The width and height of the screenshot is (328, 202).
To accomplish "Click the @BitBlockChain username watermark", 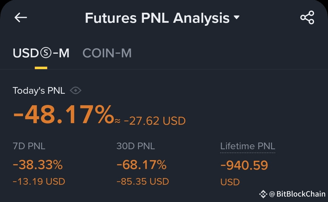I will click(x=297, y=194).
